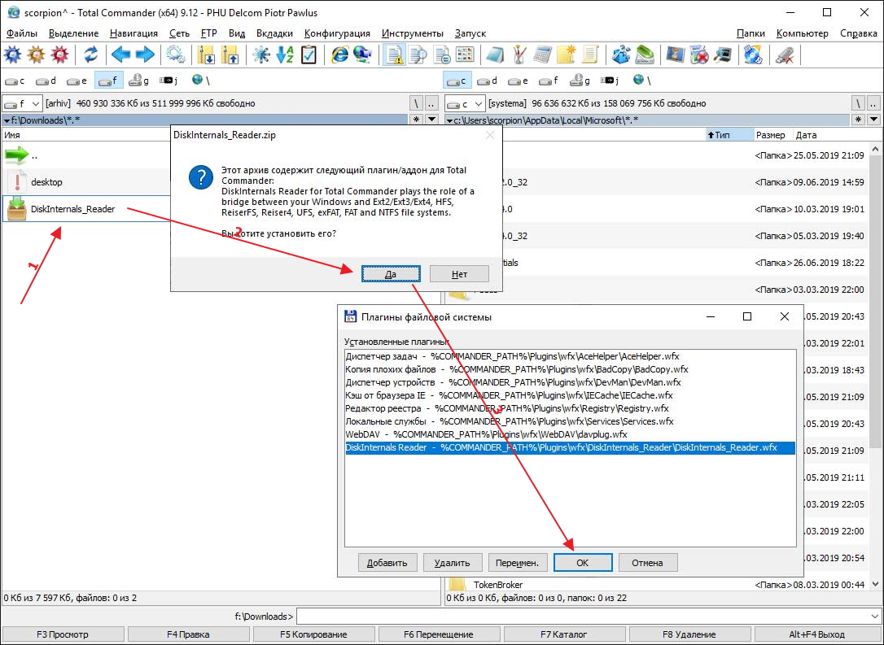This screenshot has width=884, height=645.
Task: Click the unpack files zip icon
Action: (x=231, y=55)
